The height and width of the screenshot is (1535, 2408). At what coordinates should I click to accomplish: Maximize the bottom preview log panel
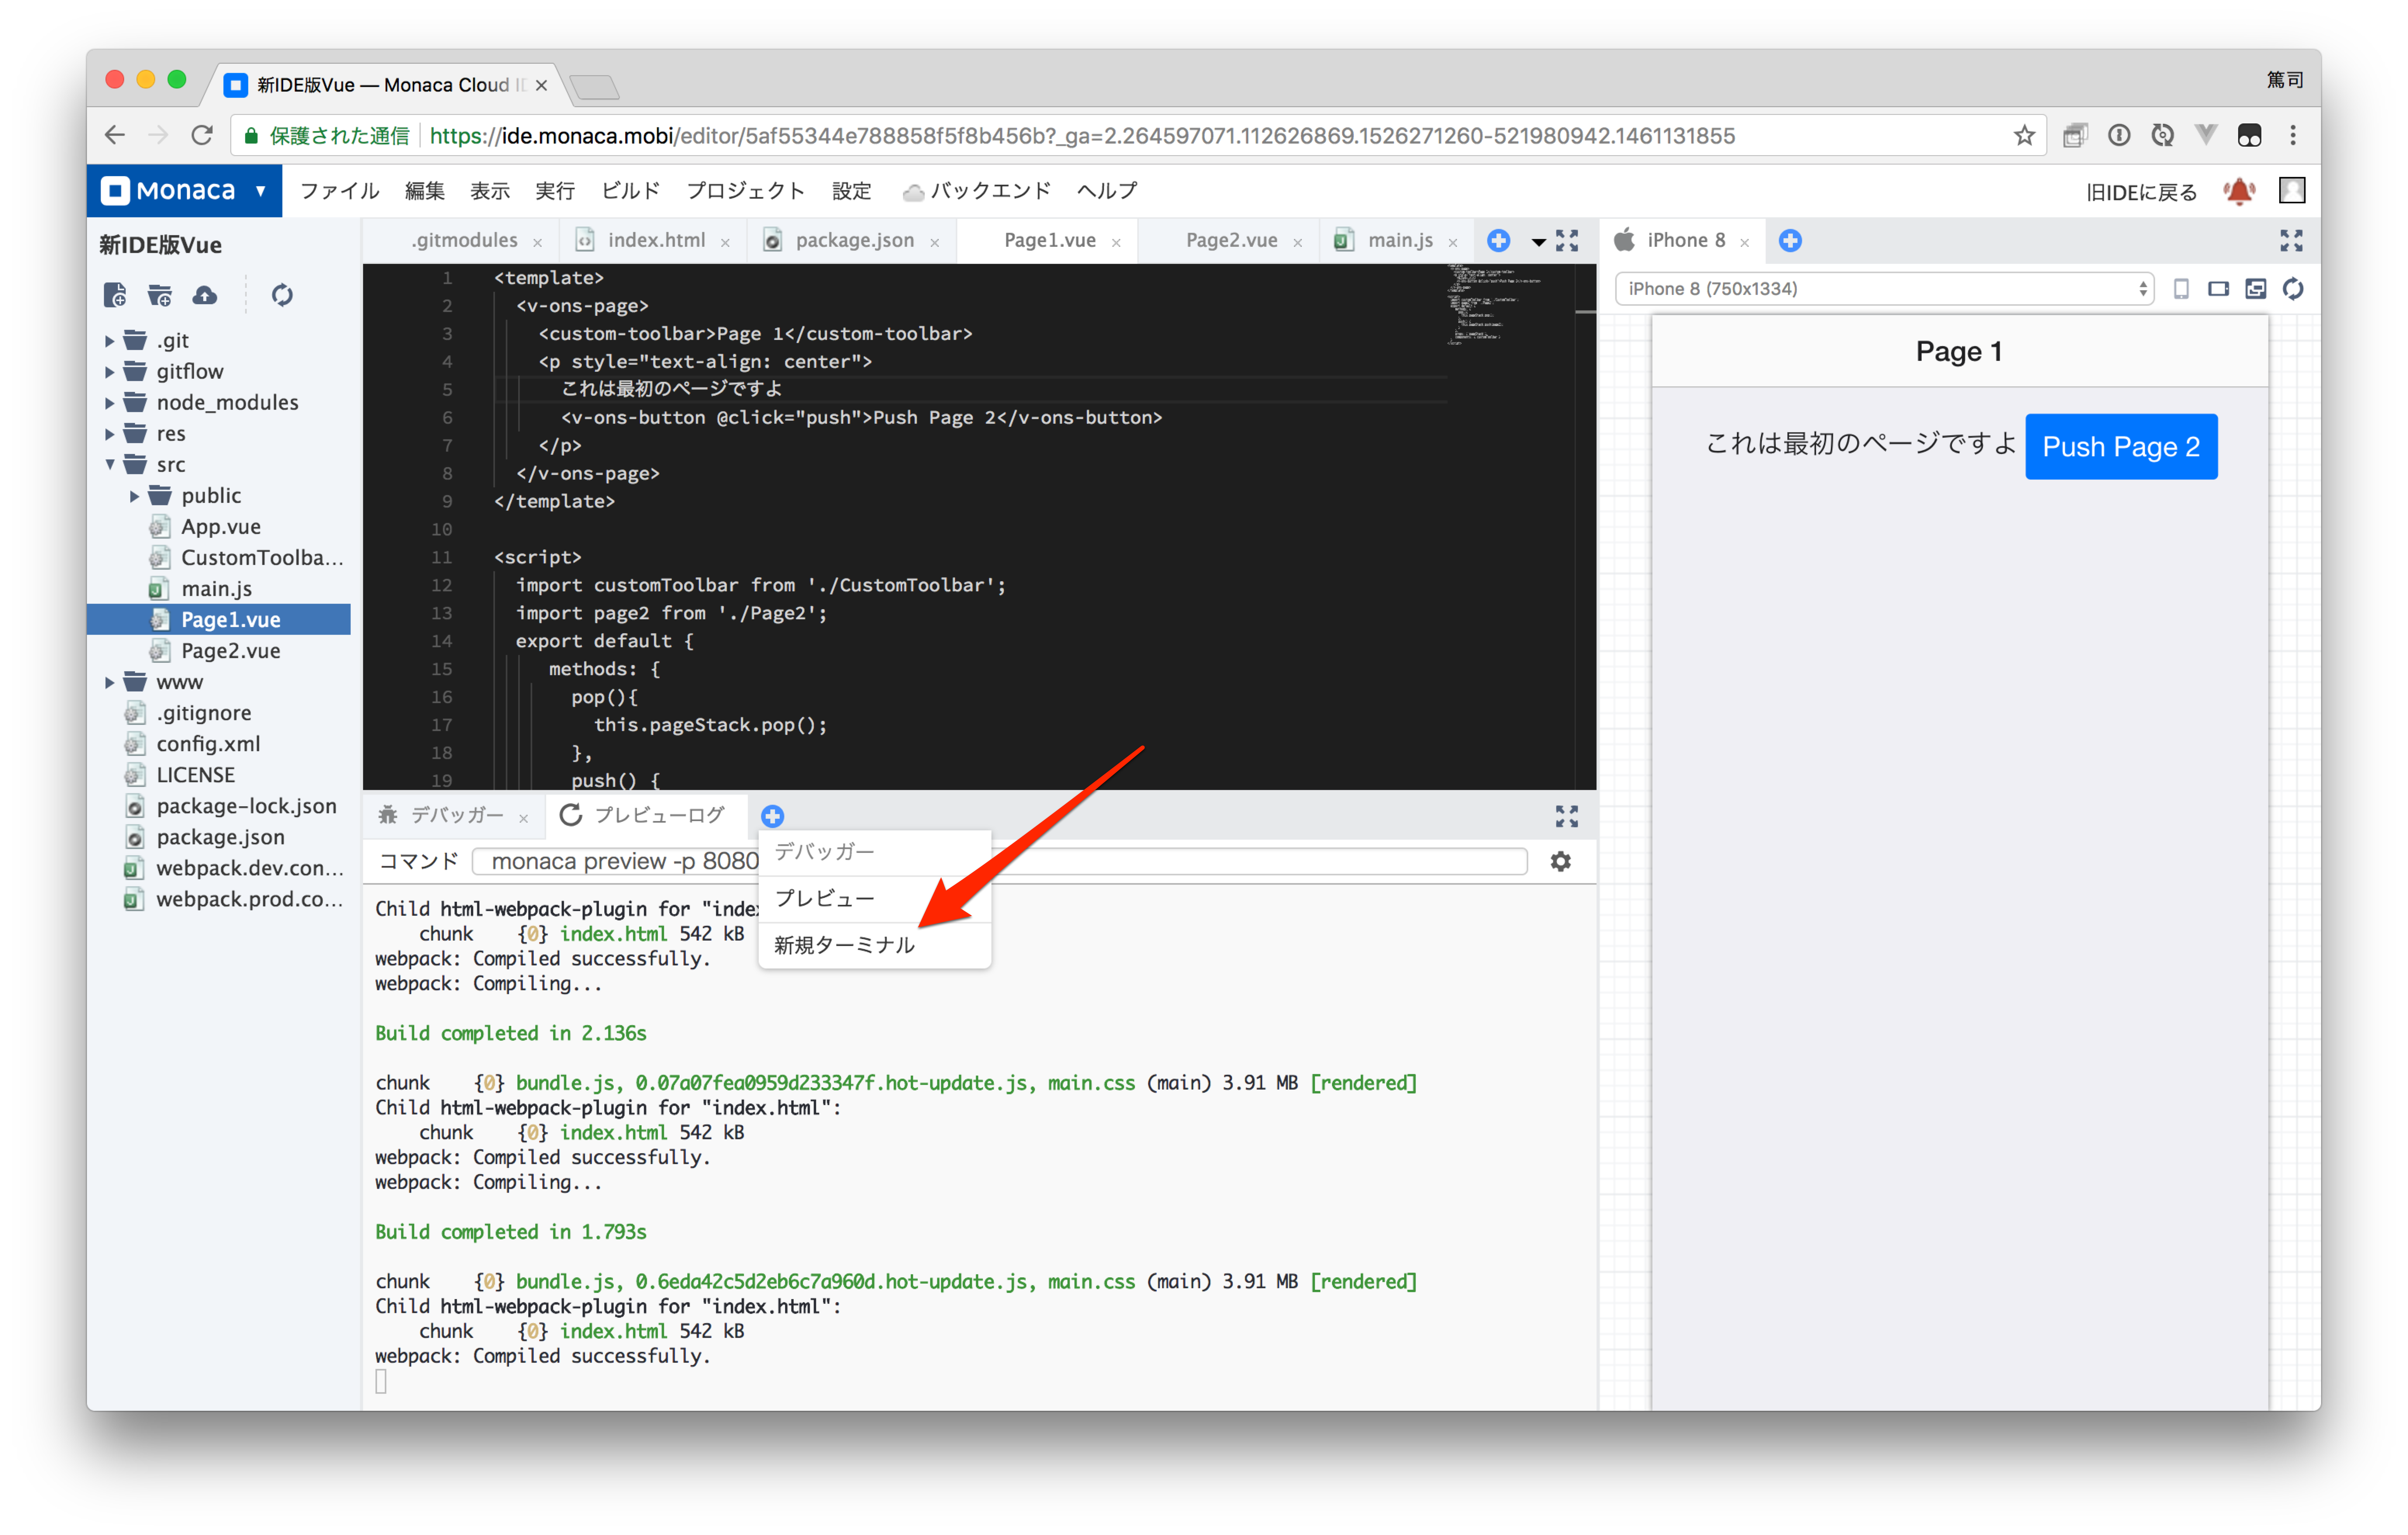1567,816
